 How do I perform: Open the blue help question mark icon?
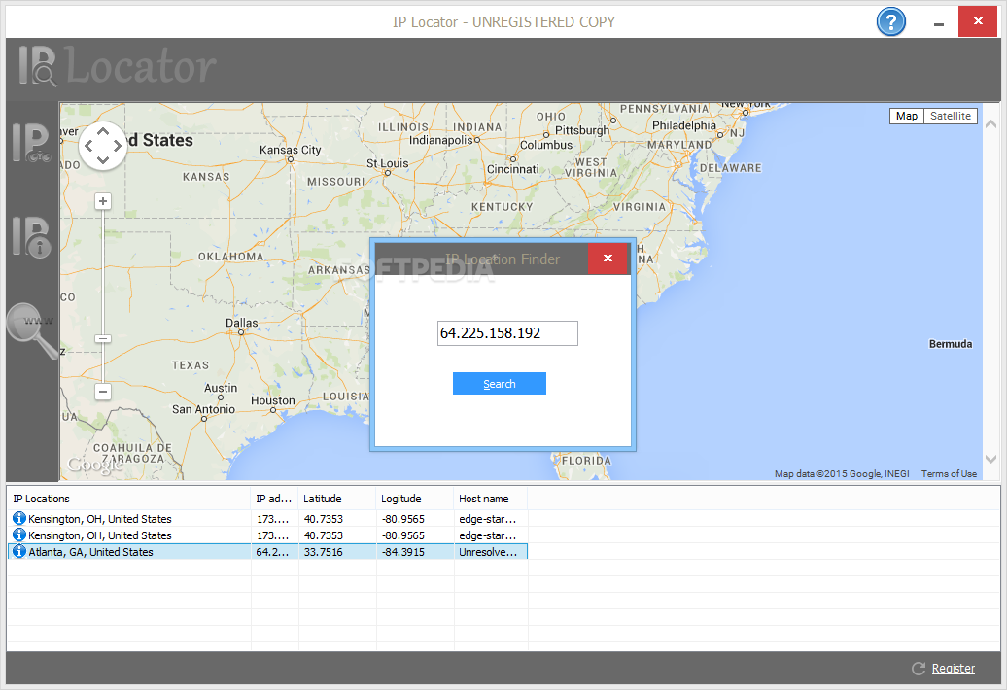tap(890, 22)
